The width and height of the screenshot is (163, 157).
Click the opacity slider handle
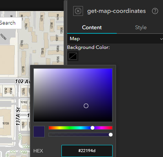[x=111, y=135]
